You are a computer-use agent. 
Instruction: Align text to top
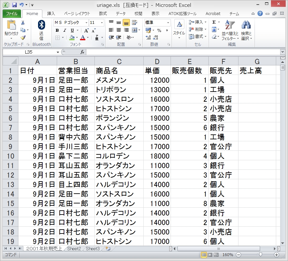click(111, 23)
